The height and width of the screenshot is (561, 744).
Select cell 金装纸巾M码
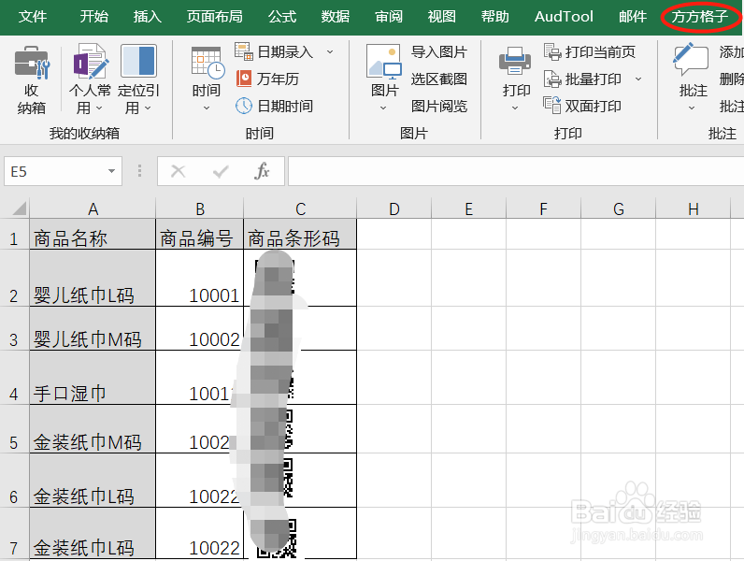(x=93, y=429)
